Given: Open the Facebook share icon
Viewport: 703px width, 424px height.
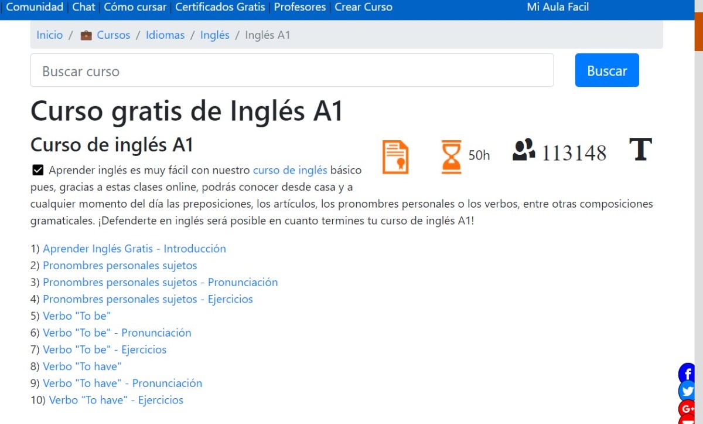Looking at the screenshot, I should [x=686, y=373].
